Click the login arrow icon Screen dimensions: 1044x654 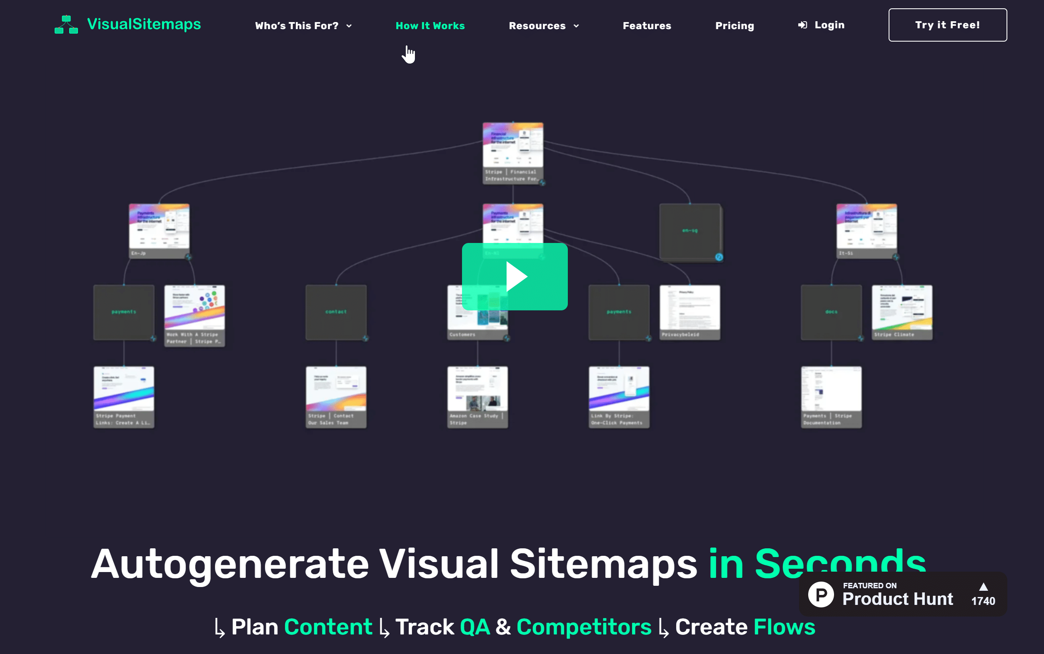point(802,25)
